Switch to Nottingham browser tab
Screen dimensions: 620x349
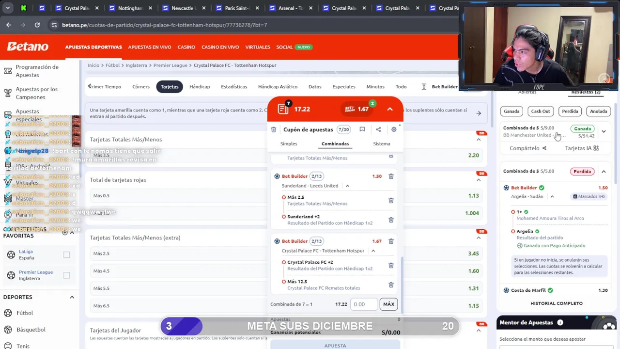[x=131, y=8]
